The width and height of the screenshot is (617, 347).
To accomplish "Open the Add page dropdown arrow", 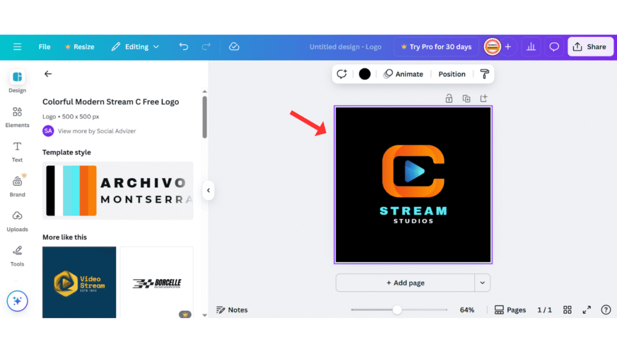I will point(483,283).
